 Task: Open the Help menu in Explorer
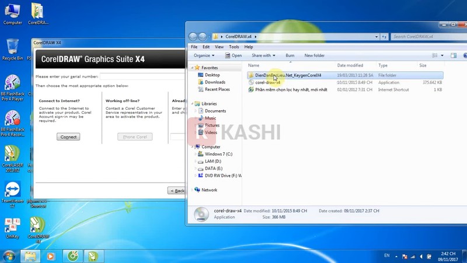[249, 47]
